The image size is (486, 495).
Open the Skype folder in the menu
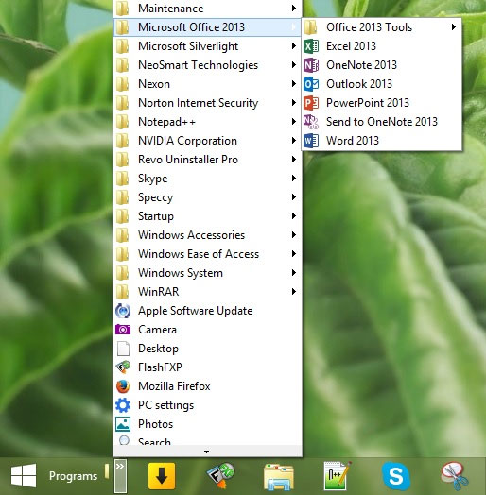coord(207,179)
